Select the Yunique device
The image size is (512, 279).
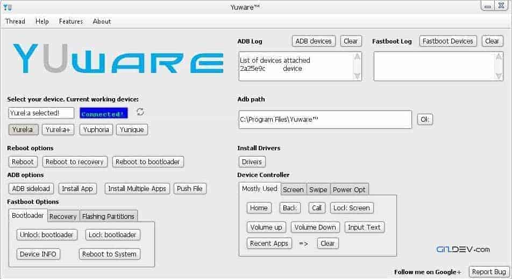tap(132, 130)
